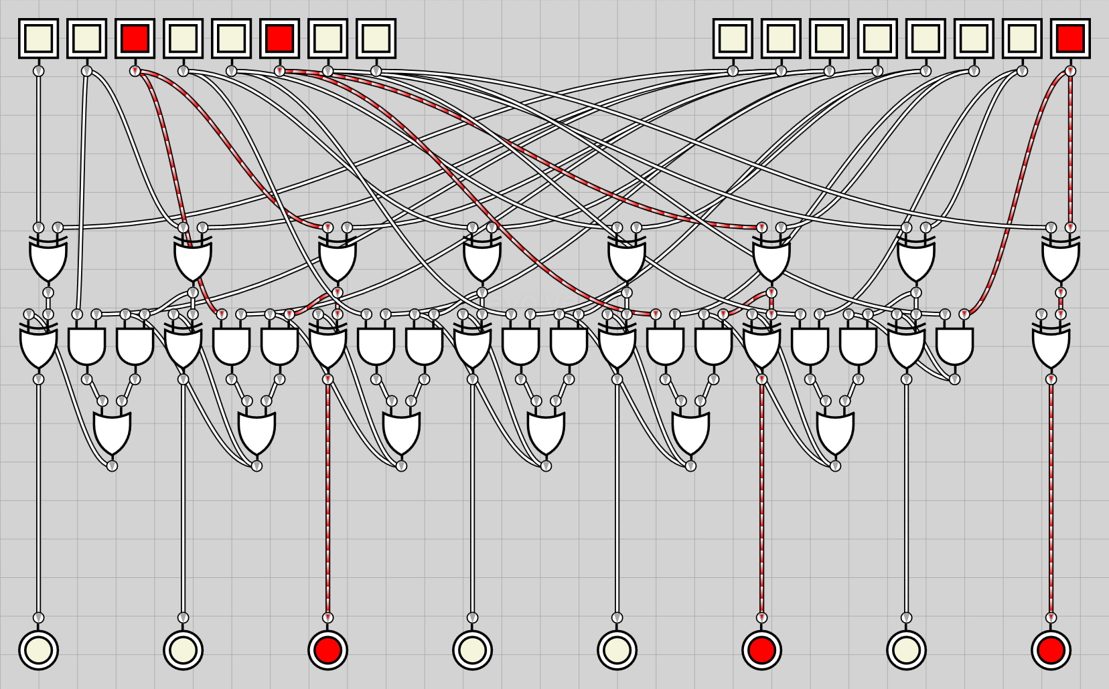Select the seventh XOR gate in the top gate row
Image resolution: width=1109 pixels, height=689 pixels.
pyautogui.click(x=916, y=260)
